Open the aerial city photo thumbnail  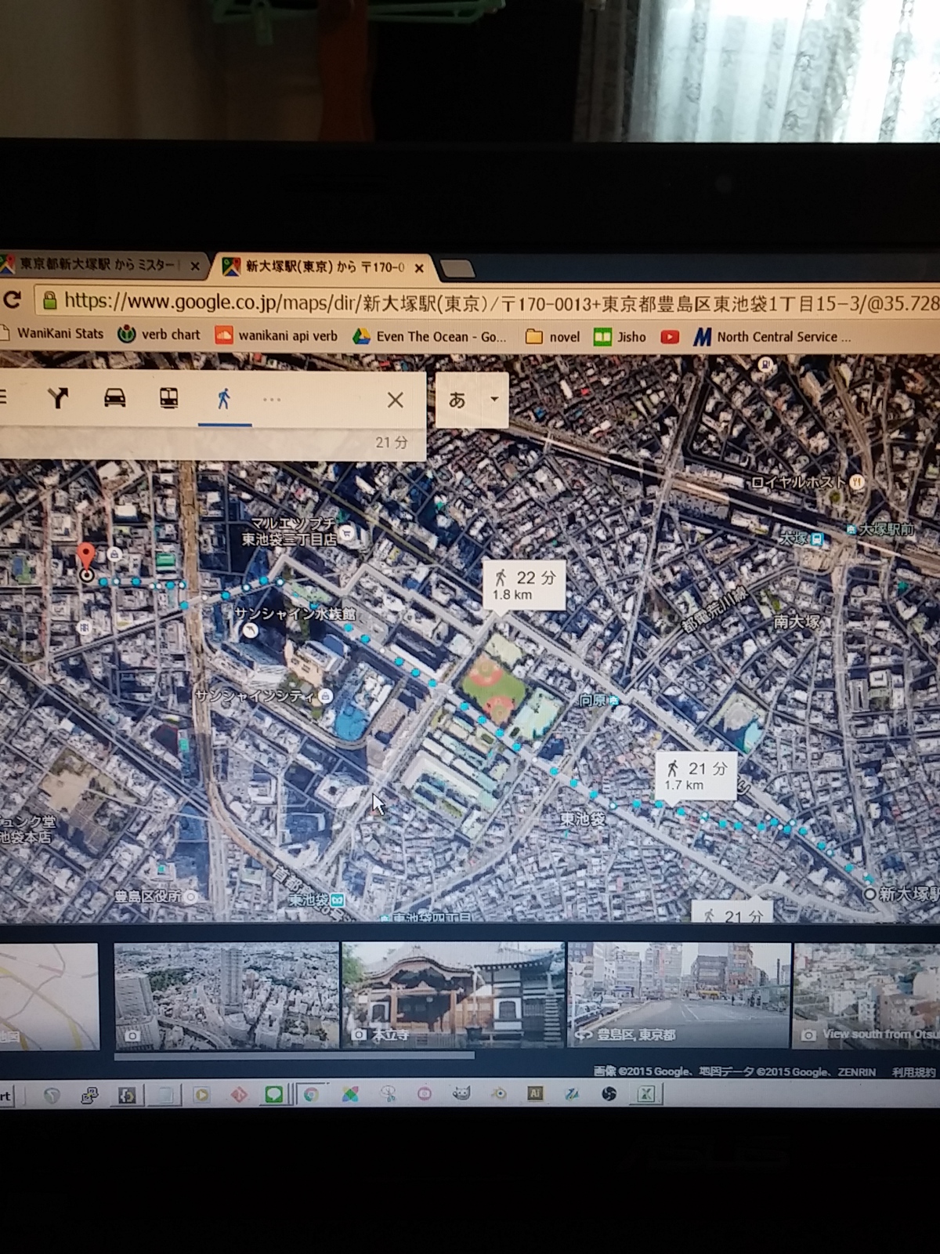tap(226, 995)
